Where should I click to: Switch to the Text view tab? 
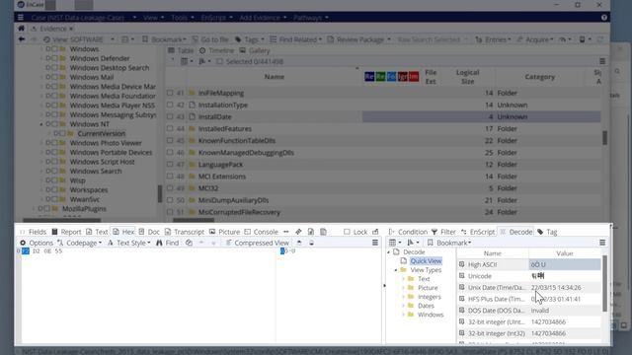pyautogui.click(x=97, y=232)
